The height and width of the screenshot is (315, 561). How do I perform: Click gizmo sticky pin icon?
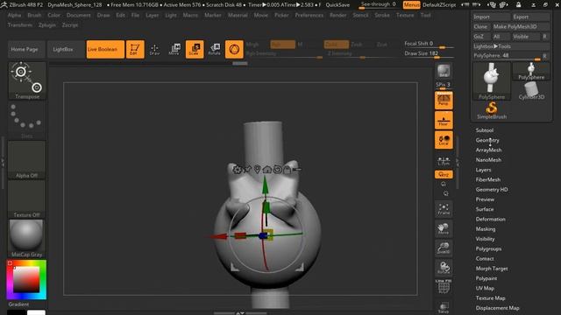click(247, 169)
